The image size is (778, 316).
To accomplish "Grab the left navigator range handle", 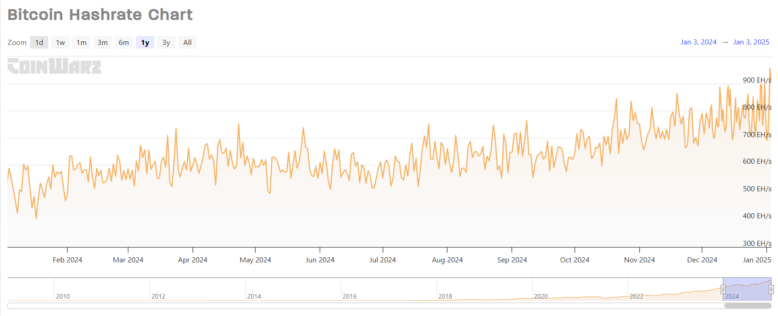I will [x=723, y=289].
